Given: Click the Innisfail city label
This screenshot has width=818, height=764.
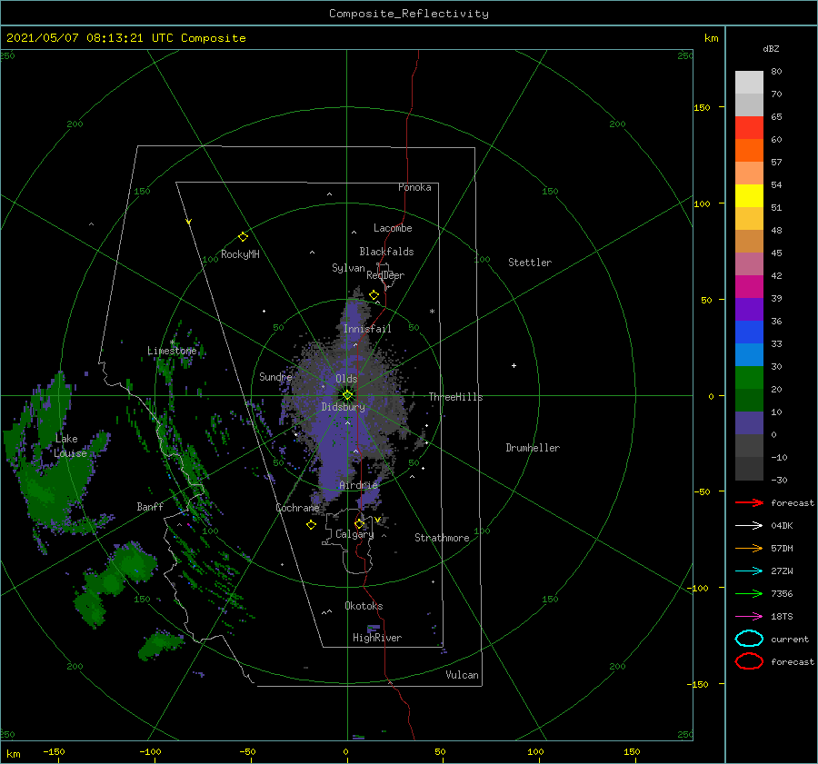Looking at the screenshot, I should [x=367, y=329].
